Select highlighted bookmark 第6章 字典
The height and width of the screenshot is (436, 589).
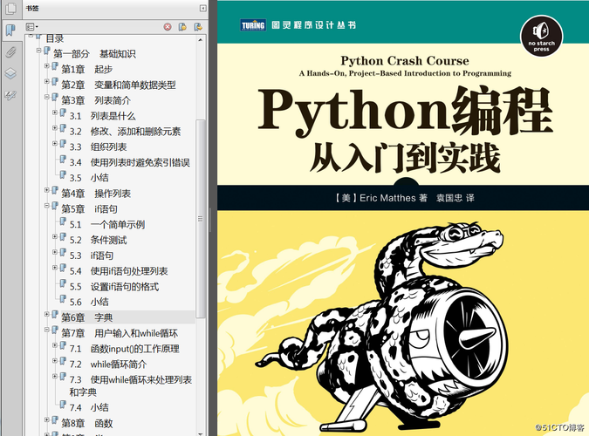click(87, 317)
